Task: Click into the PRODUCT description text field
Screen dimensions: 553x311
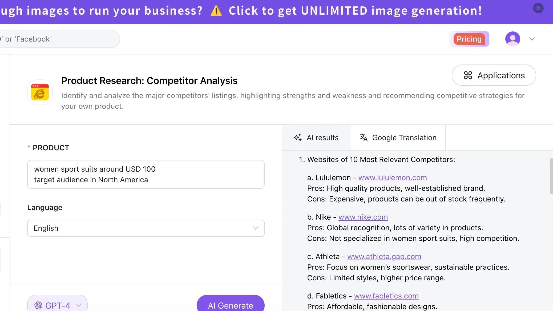Action: point(146,174)
